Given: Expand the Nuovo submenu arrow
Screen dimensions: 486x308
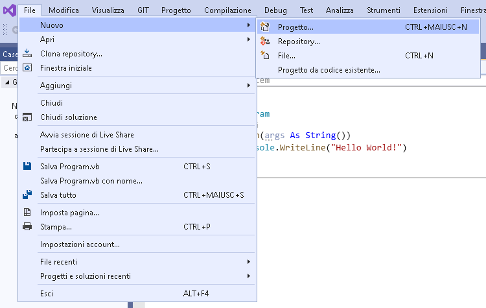Looking at the screenshot, I should 249,25.
